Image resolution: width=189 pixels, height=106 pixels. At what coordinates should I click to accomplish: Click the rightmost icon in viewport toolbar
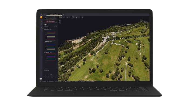tap(82, 17)
